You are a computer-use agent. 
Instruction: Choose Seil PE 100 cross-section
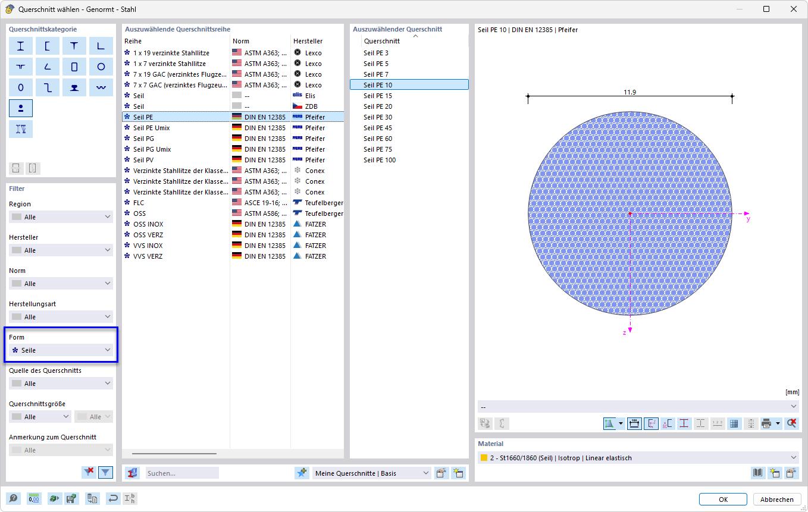409,160
